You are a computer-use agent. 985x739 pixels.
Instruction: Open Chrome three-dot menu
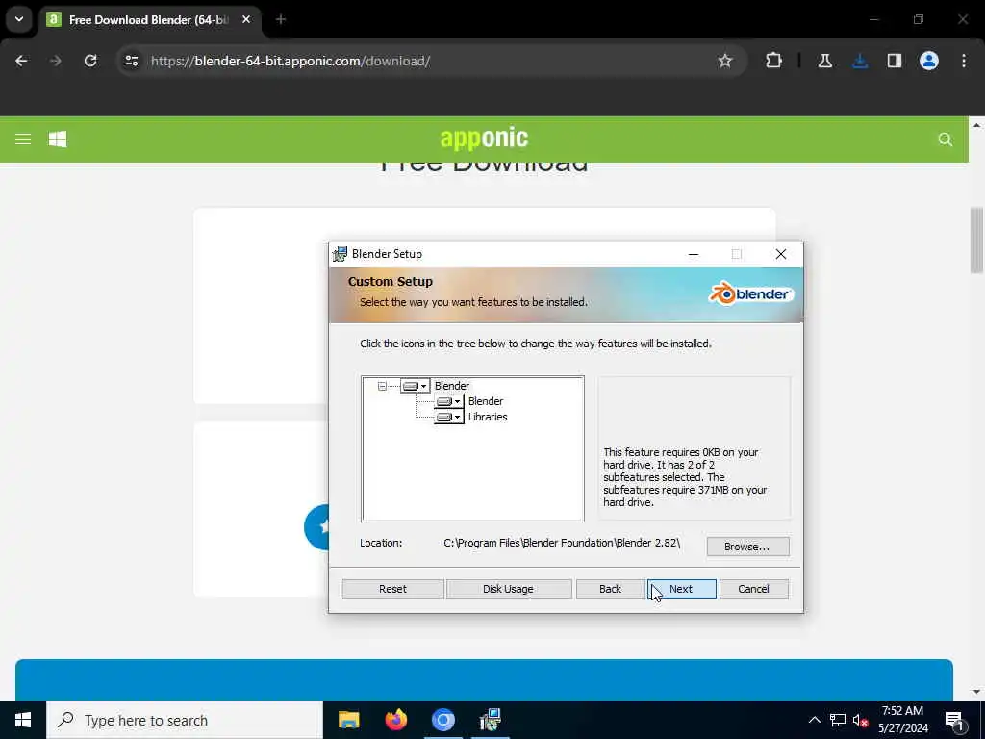click(964, 61)
